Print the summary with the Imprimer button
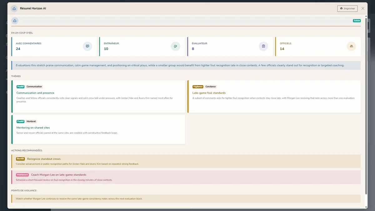 (x=347, y=8)
